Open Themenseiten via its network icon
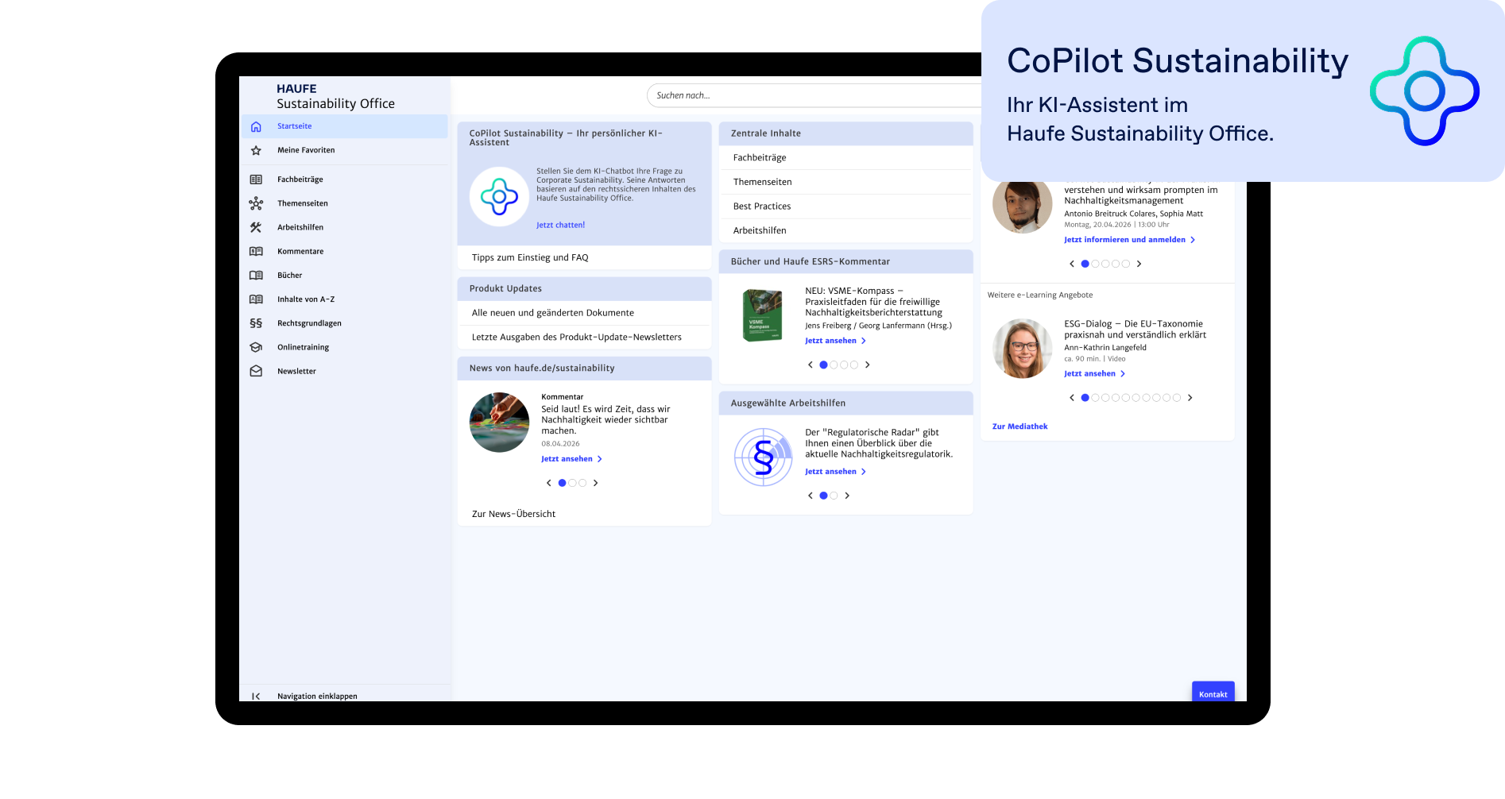The image size is (1505, 799). 256,204
